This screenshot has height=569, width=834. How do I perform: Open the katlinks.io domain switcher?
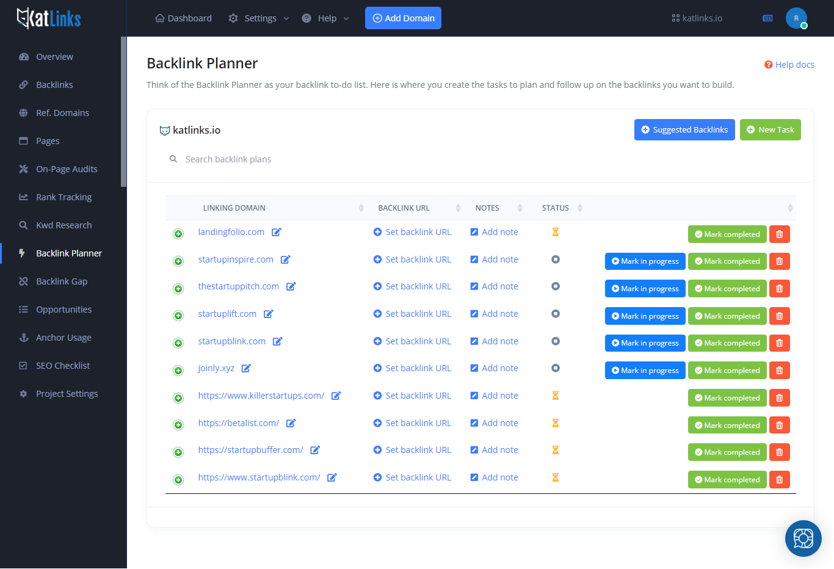697,18
